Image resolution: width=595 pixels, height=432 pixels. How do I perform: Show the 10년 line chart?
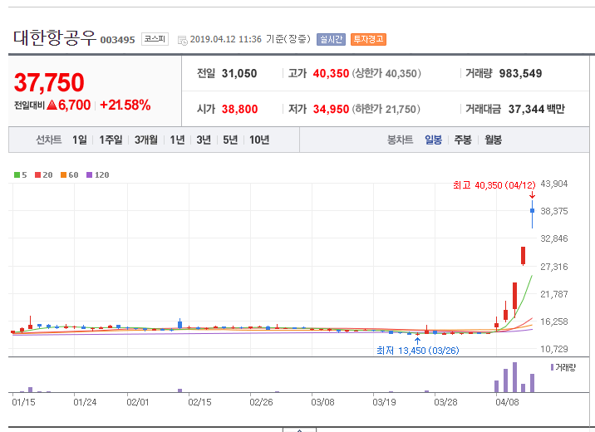259,140
